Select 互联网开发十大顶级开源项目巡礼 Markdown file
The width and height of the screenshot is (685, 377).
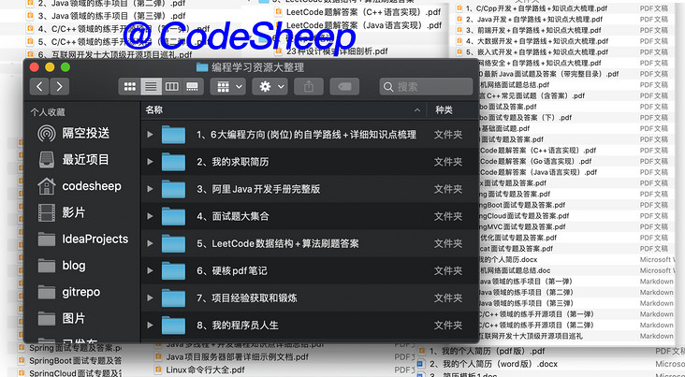(x=531, y=336)
